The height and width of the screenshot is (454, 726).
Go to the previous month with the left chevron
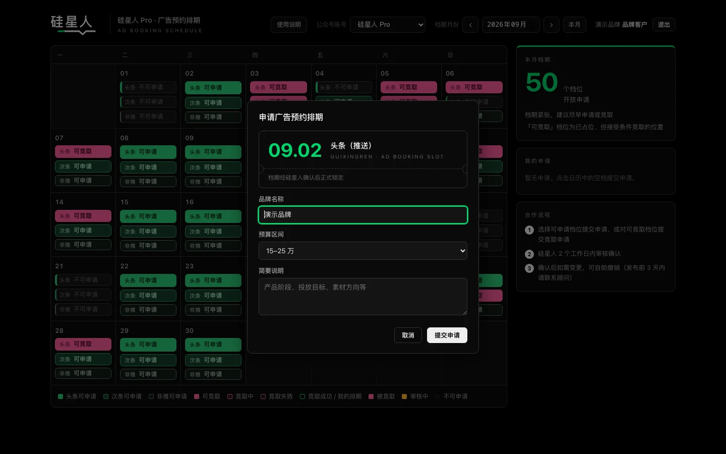tap(470, 25)
